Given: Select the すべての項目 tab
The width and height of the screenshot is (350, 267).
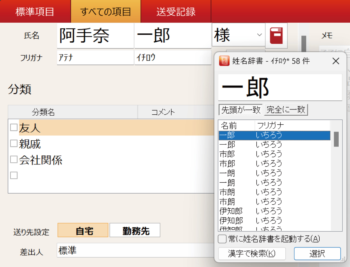Looking at the screenshot, I should tap(106, 11).
